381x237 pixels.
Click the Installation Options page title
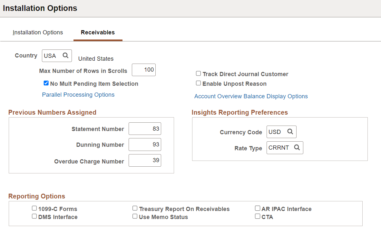[40, 8]
